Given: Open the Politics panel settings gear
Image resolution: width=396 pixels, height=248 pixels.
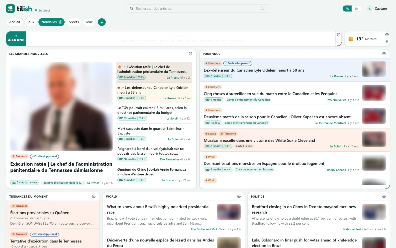Looking at the screenshot, I should 384,196.
